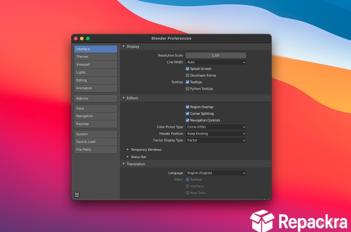Open the Save & Load tab
The width and height of the screenshot is (351, 232).
point(96,142)
